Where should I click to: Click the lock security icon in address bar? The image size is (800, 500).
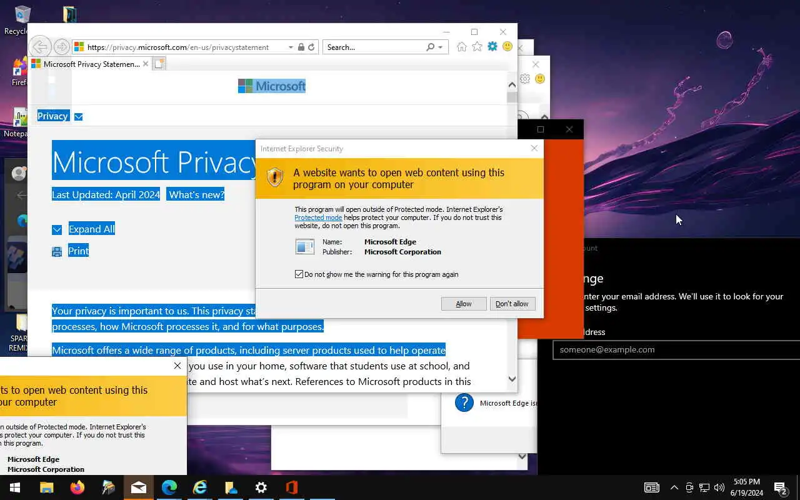click(301, 47)
